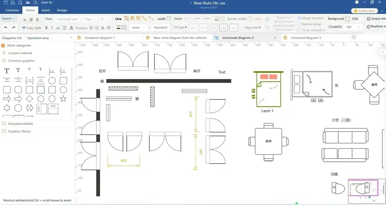Switch to the Design ribbon tab
Viewport: 386px width, 205px height.
point(62,10)
